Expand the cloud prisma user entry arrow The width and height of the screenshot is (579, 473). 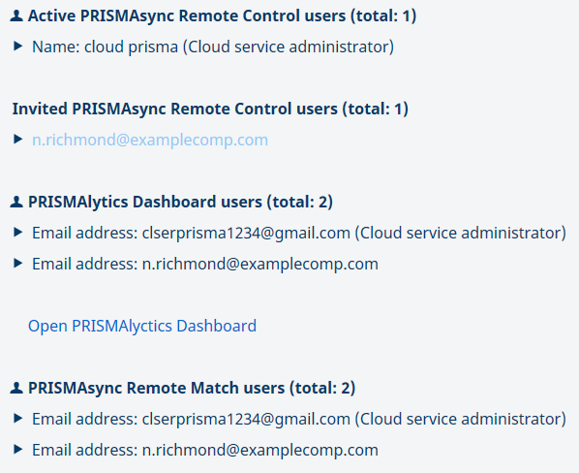click(x=17, y=47)
